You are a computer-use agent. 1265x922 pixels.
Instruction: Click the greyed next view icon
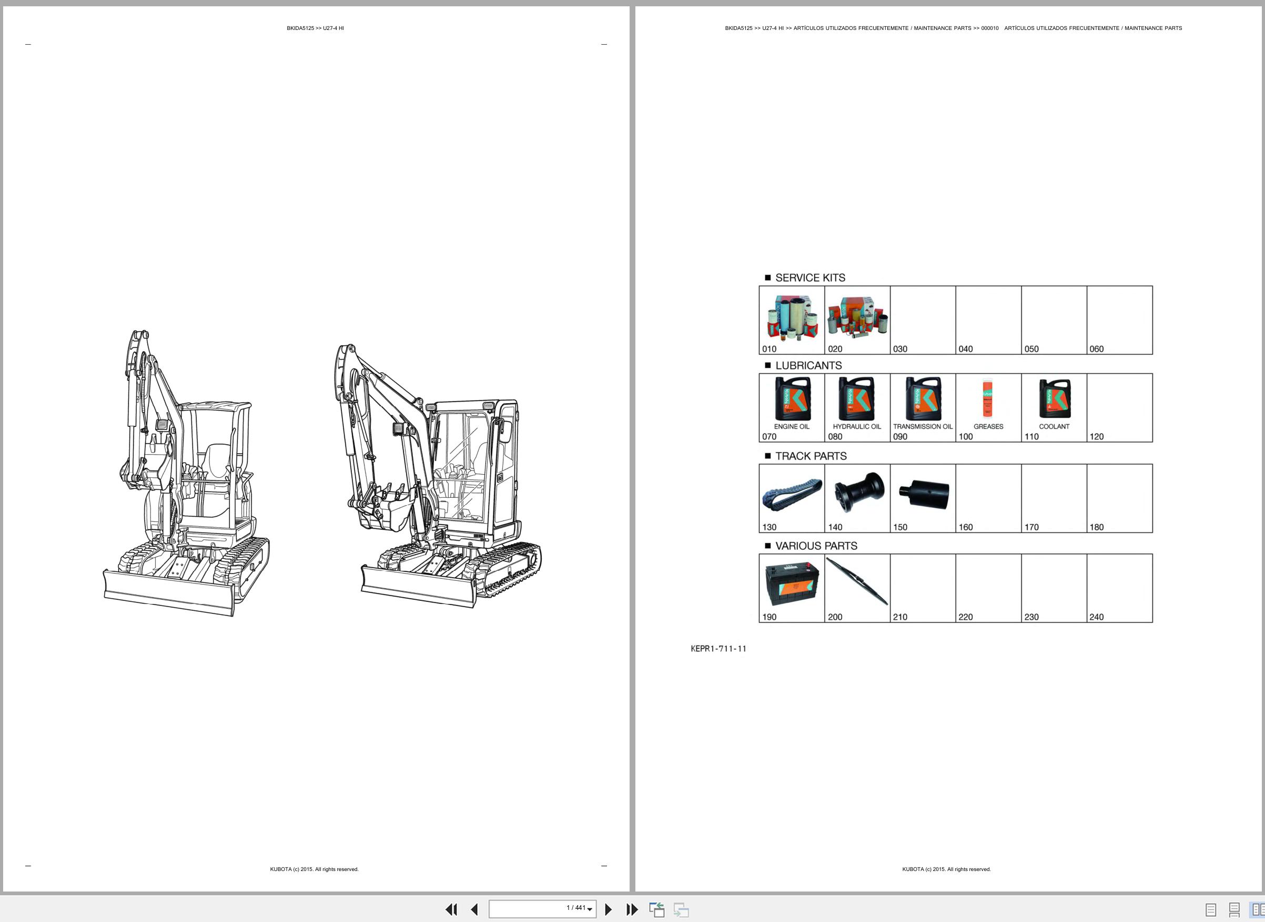[x=681, y=909]
